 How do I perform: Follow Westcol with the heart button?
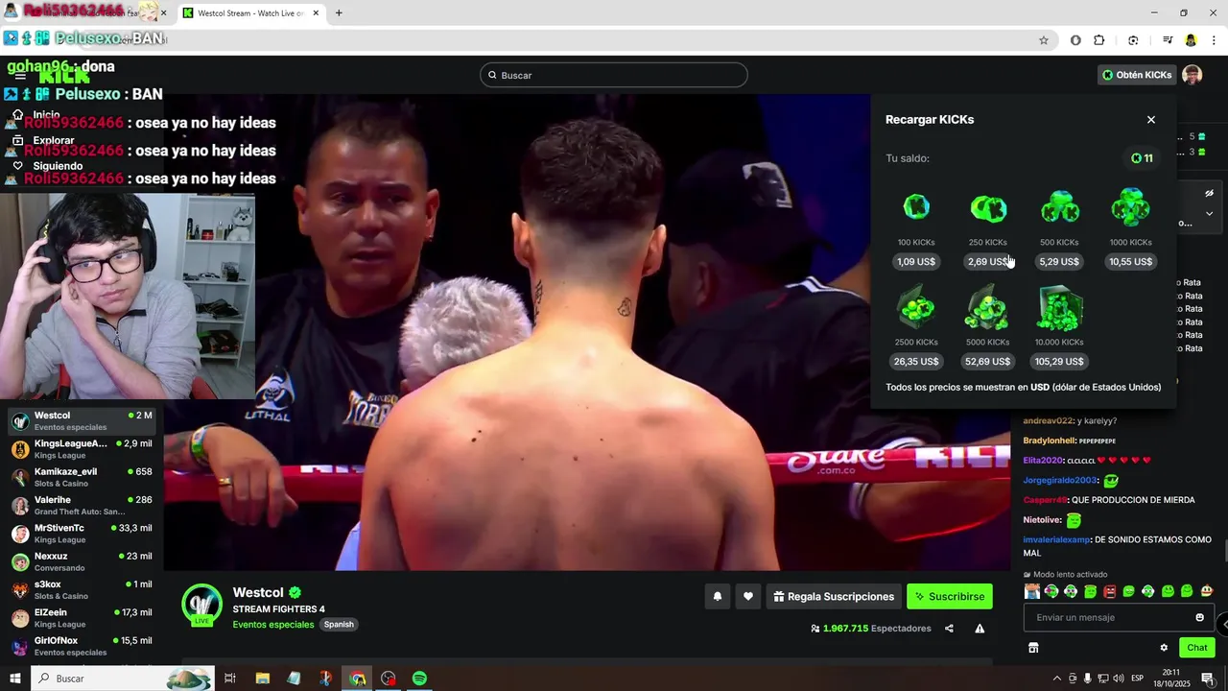coord(748,597)
